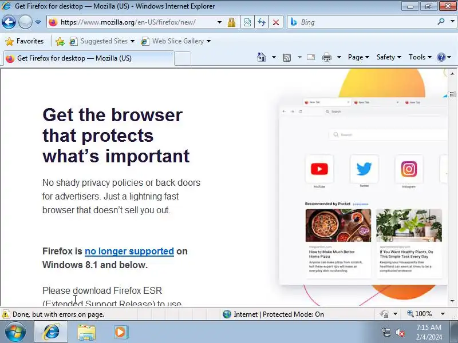This screenshot has height=343, width=458.
Task: Click the Twitter tile in preview image
Action: point(364,169)
